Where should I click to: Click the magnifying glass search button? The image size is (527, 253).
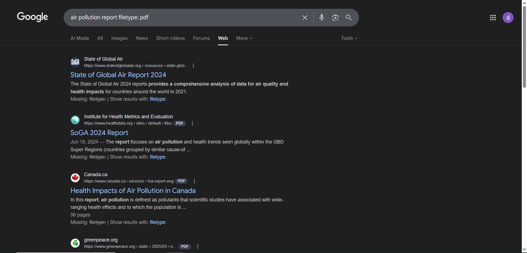(349, 18)
